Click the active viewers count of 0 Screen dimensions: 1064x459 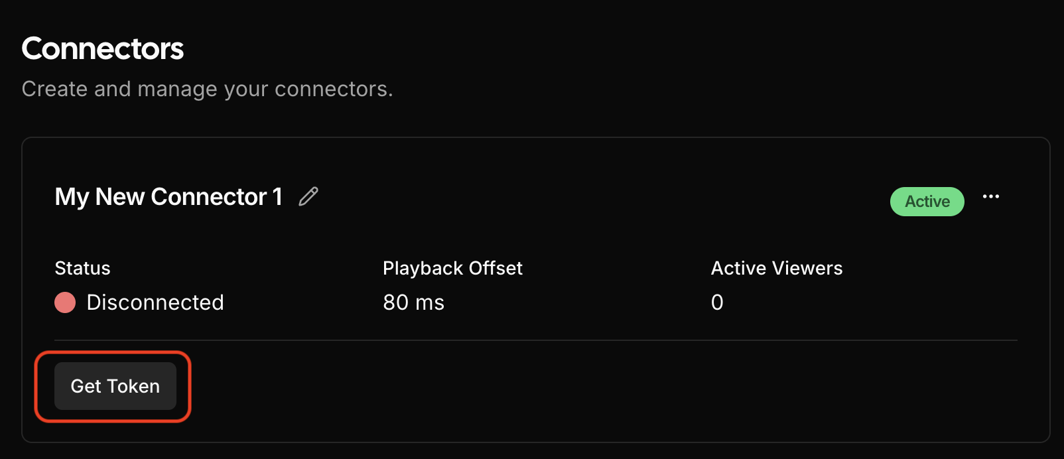pyautogui.click(x=717, y=302)
